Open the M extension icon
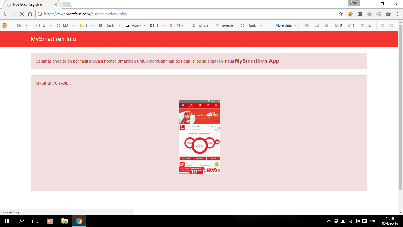 click(360, 14)
